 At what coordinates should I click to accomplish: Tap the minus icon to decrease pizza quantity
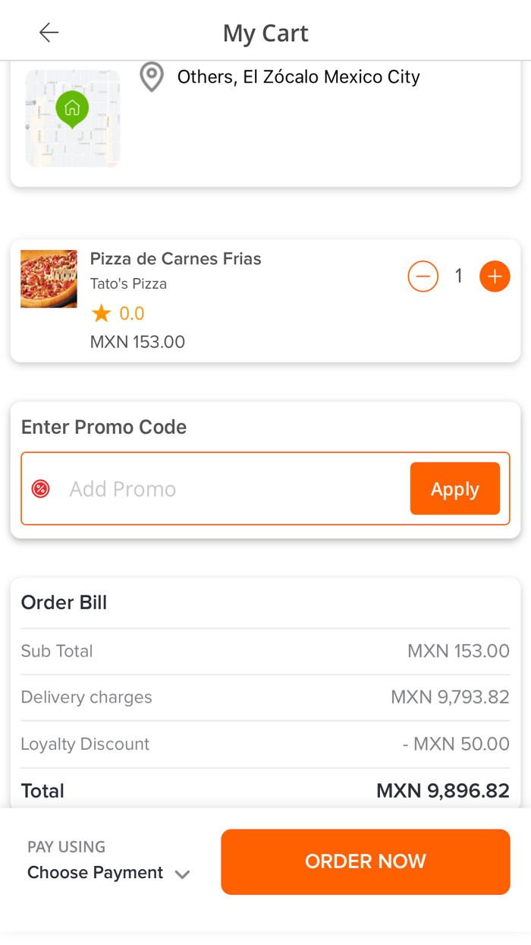[423, 277]
